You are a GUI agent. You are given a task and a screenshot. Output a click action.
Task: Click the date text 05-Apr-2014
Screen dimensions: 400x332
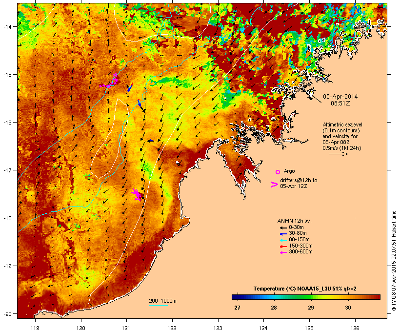[x=340, y=97]
